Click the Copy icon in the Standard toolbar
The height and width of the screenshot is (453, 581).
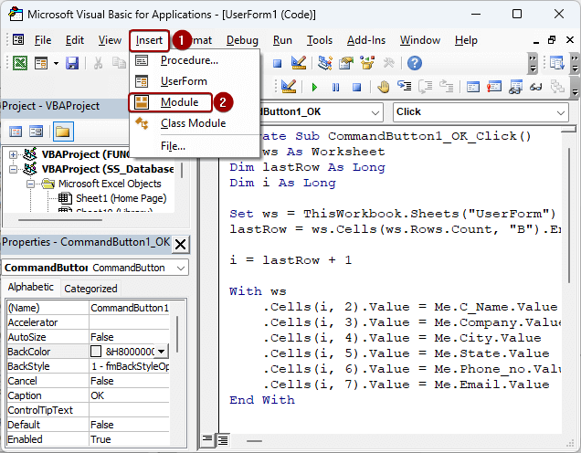tap(119, 63)
